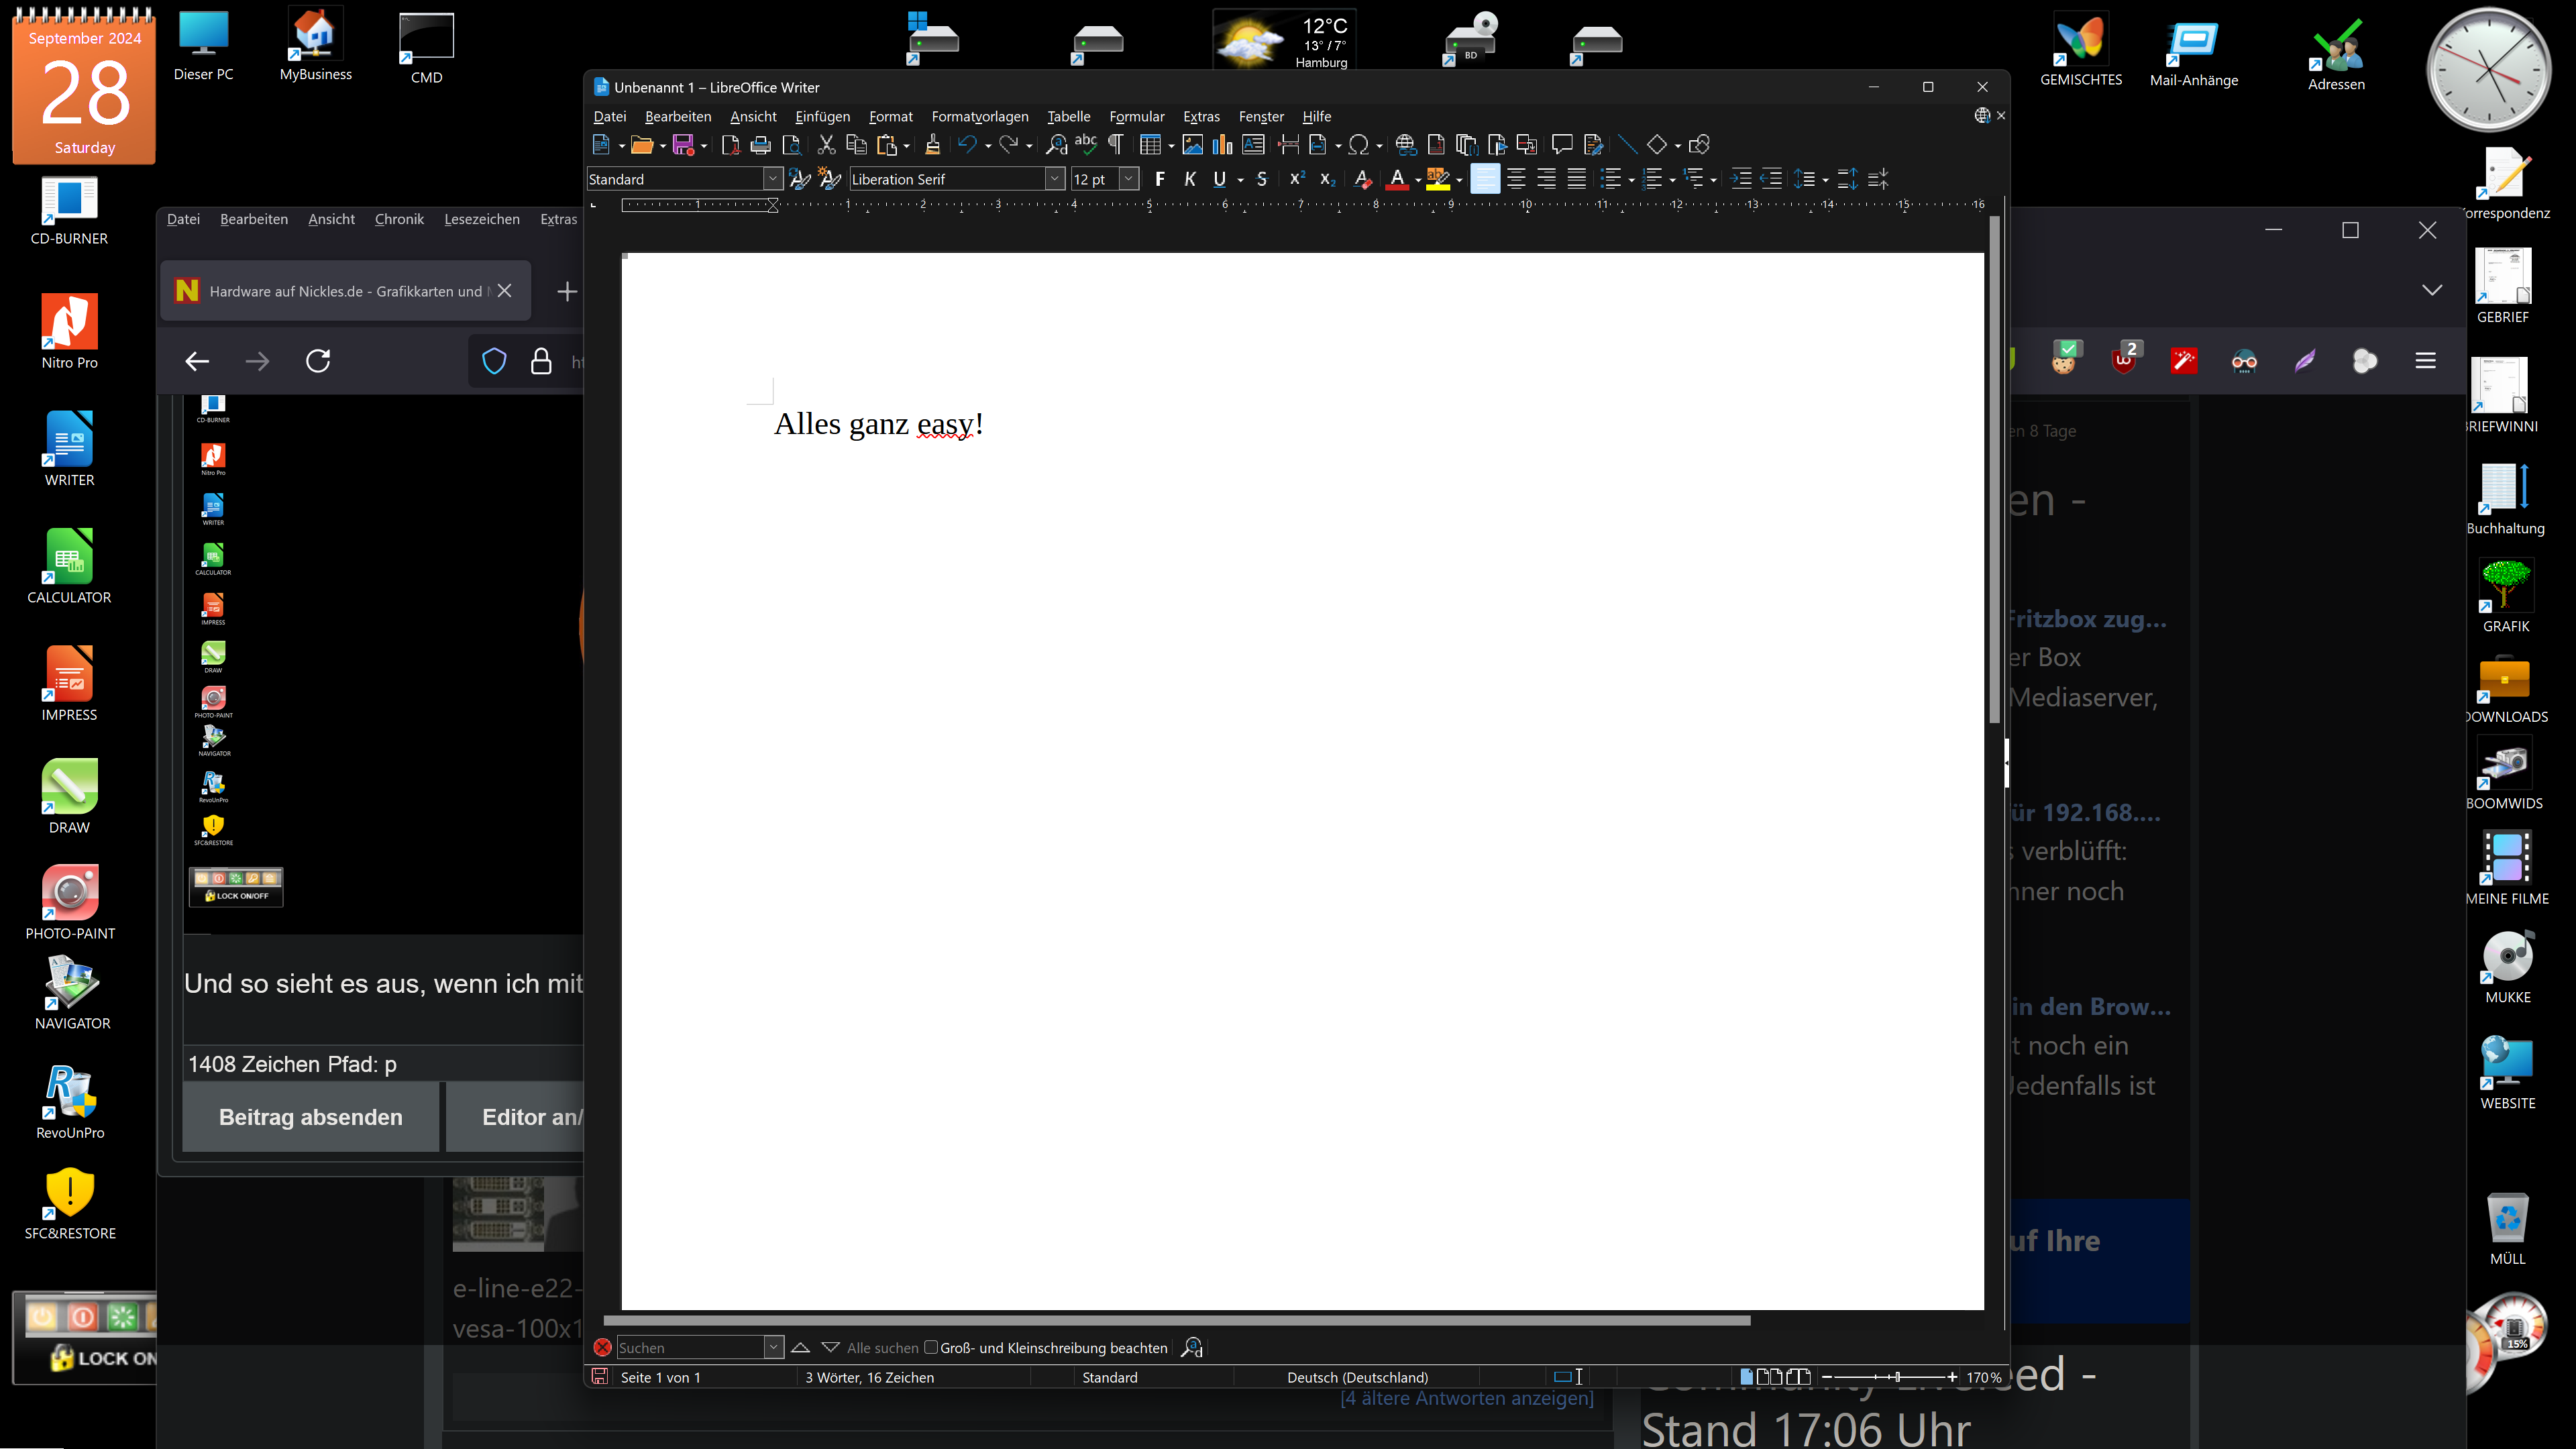Click the Firefox reload button

point(318,361)
